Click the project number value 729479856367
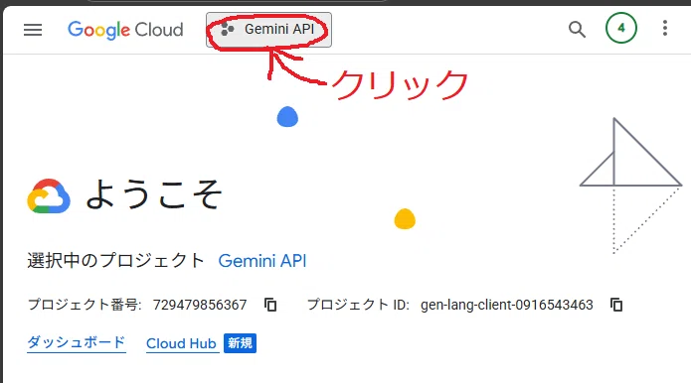 [200, 305]
